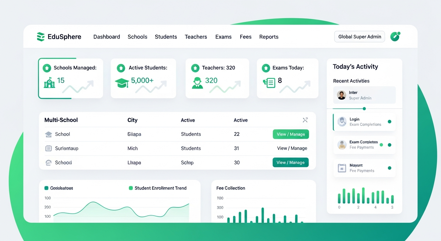The height and width of the screenshot is (241, 441).
Task: Click the Fee Collection chart title
Action: tap(231, 188)
